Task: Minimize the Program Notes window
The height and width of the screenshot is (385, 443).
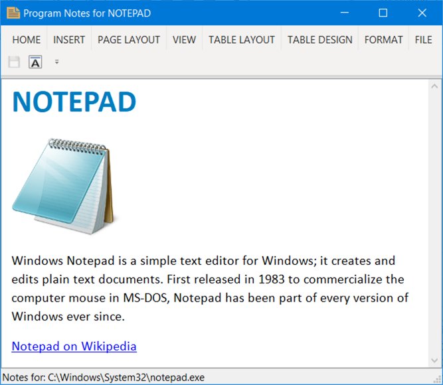Action: click(344, 13)
